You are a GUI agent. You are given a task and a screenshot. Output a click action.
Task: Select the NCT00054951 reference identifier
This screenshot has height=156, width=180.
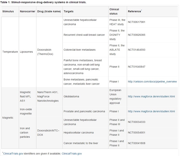click(x=137, y=132)
